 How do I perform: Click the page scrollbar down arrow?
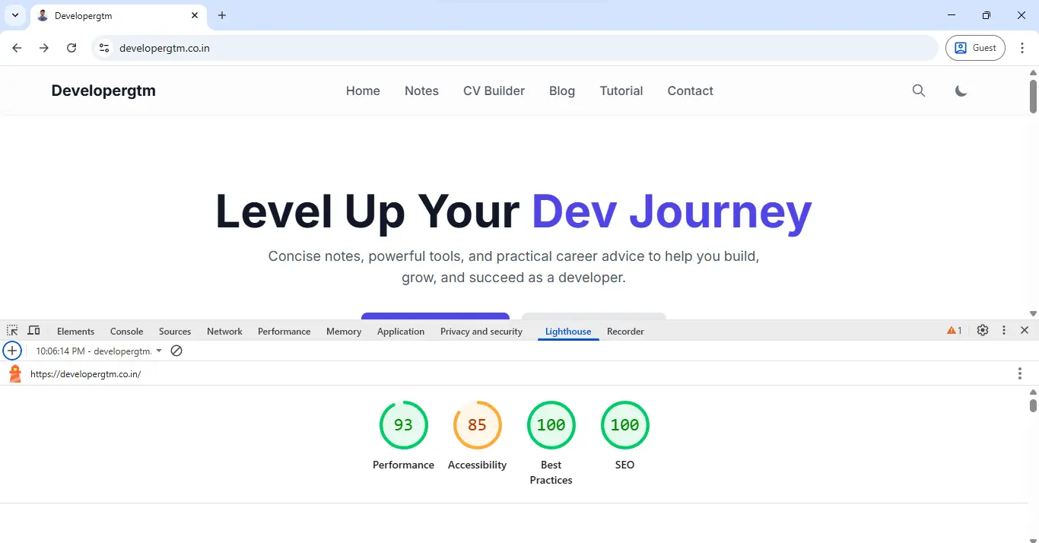[1033, 313]
